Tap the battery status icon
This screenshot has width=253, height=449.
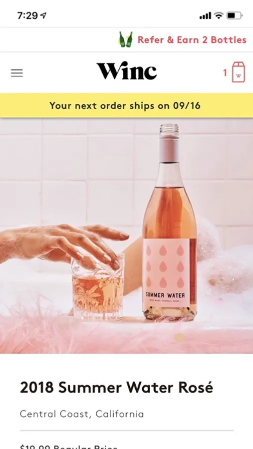(x=235, y=16)
